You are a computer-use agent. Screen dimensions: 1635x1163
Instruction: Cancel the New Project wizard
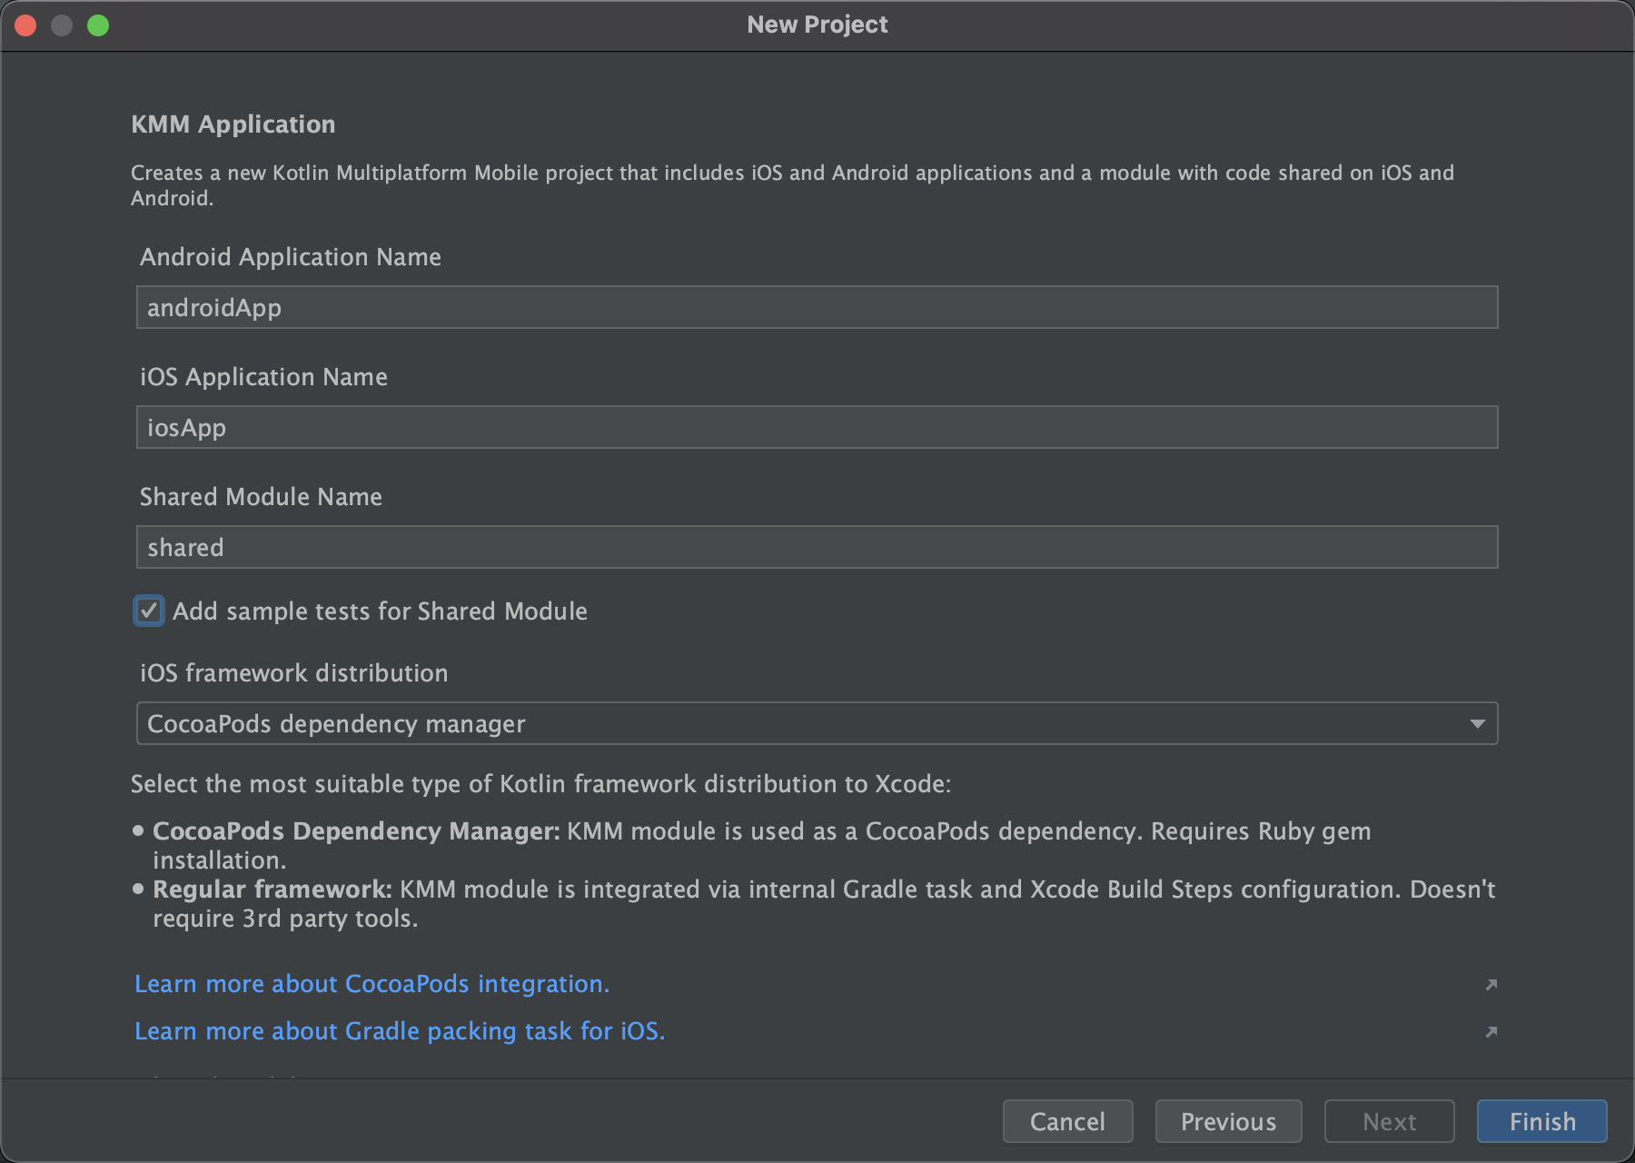tap(1067, 1121)
